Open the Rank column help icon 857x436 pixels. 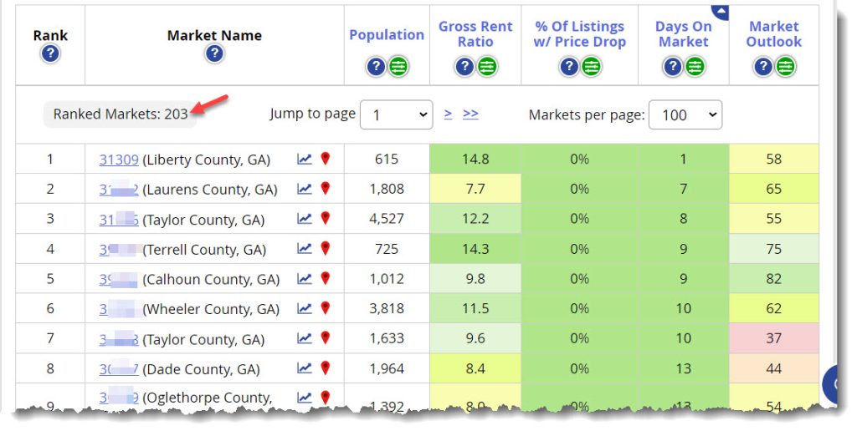50,54
